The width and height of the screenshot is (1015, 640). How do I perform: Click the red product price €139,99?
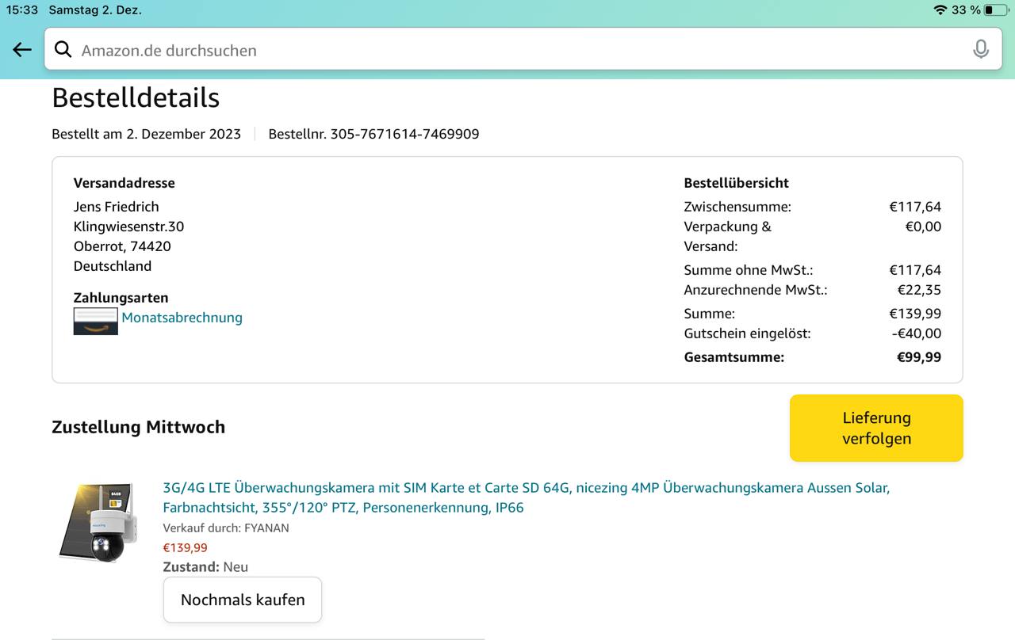coord(185,547)
